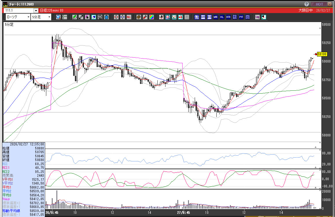Select the arrow pointer cursor tool
This screenshot has width=335, height=217.
pos(87,17)
